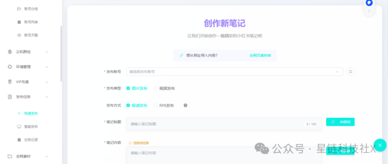Viewport: 388px width, 164px height.
Task: Select the 极速发布 radio option
Action: (x=137, y=105)
